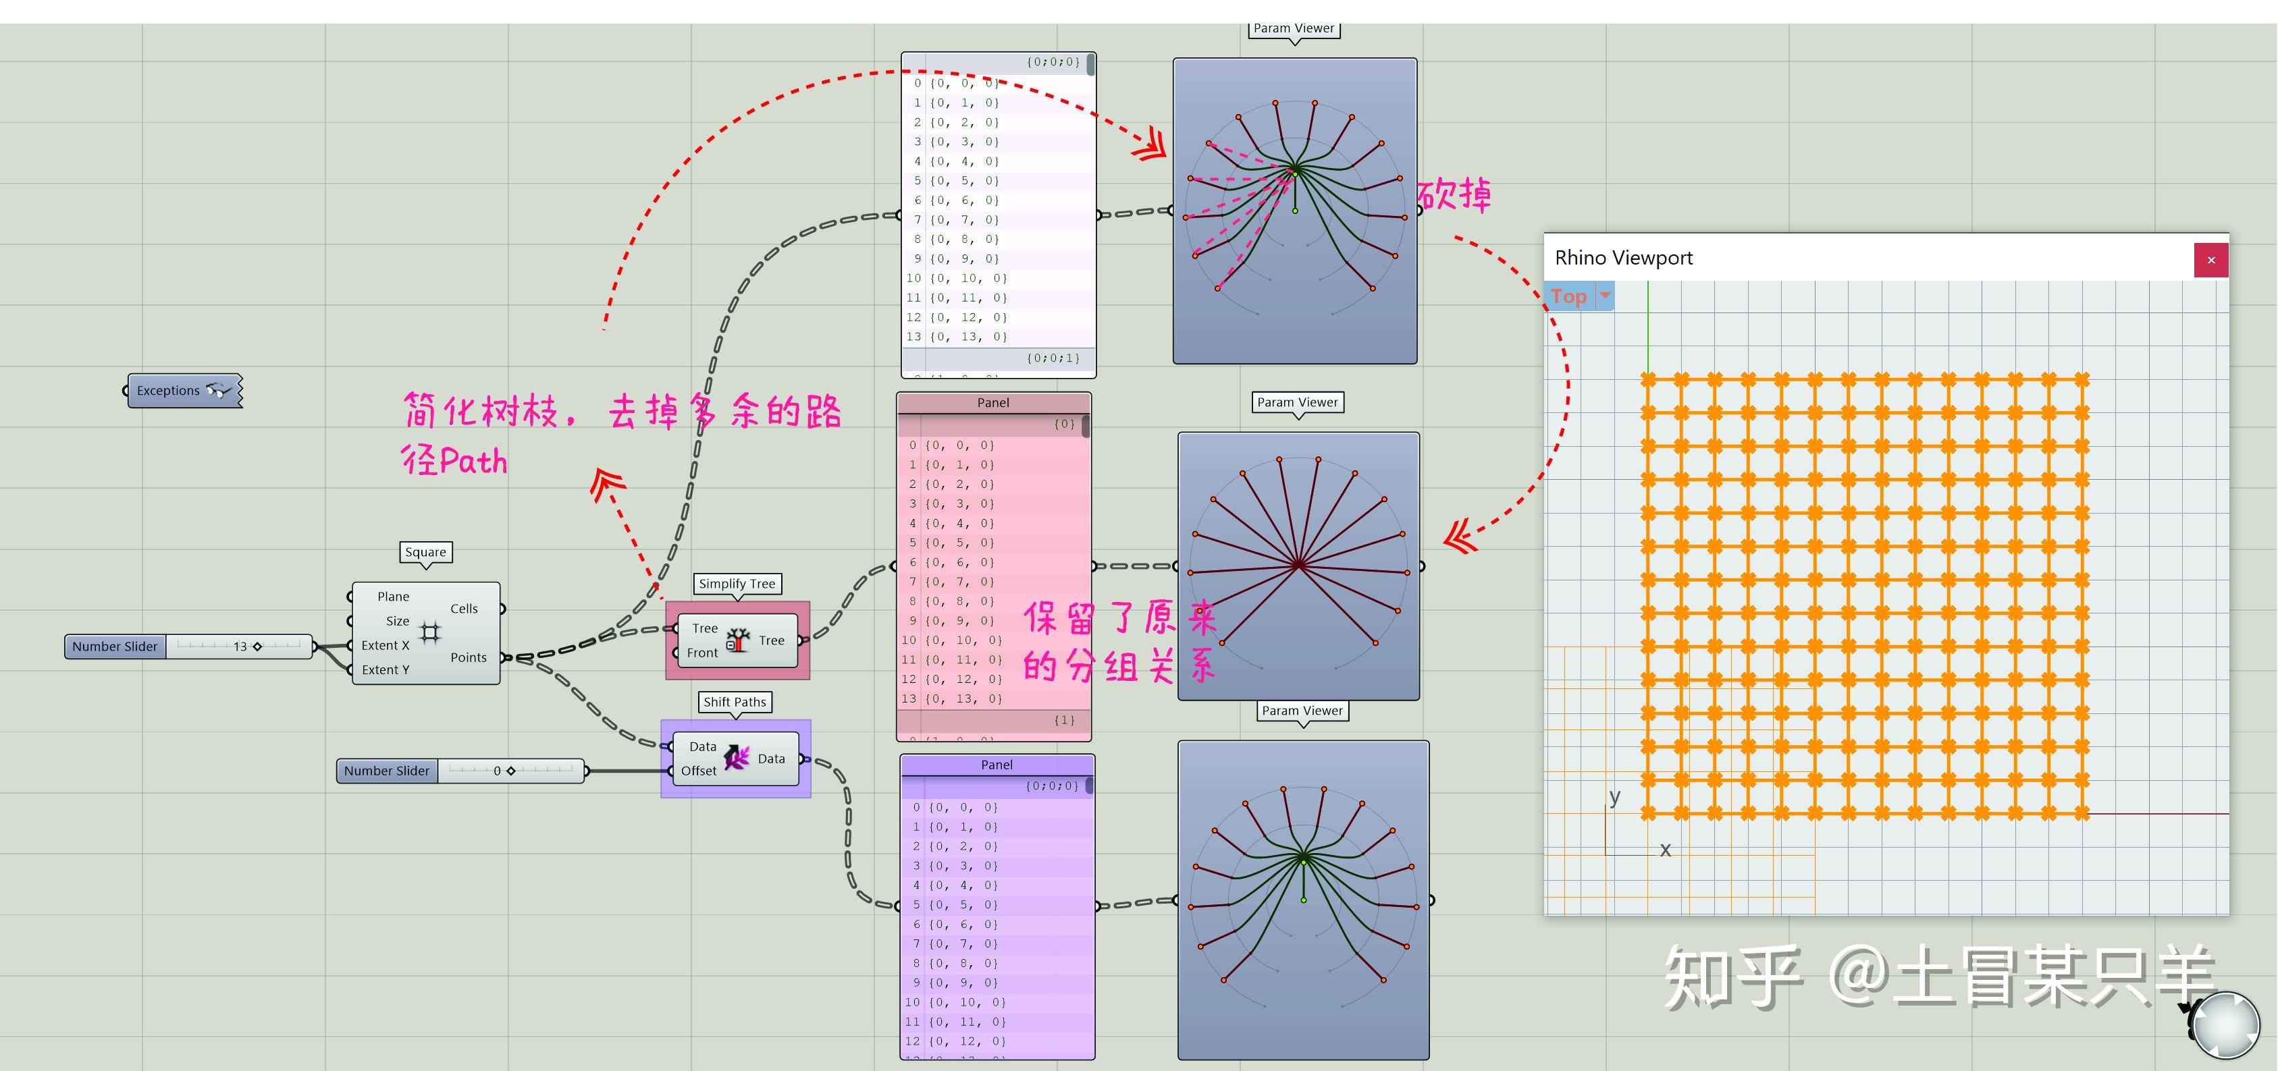Close the Rhino Viewport window
This screenshot has height=1071, width=2278.
pos(2210,260)
